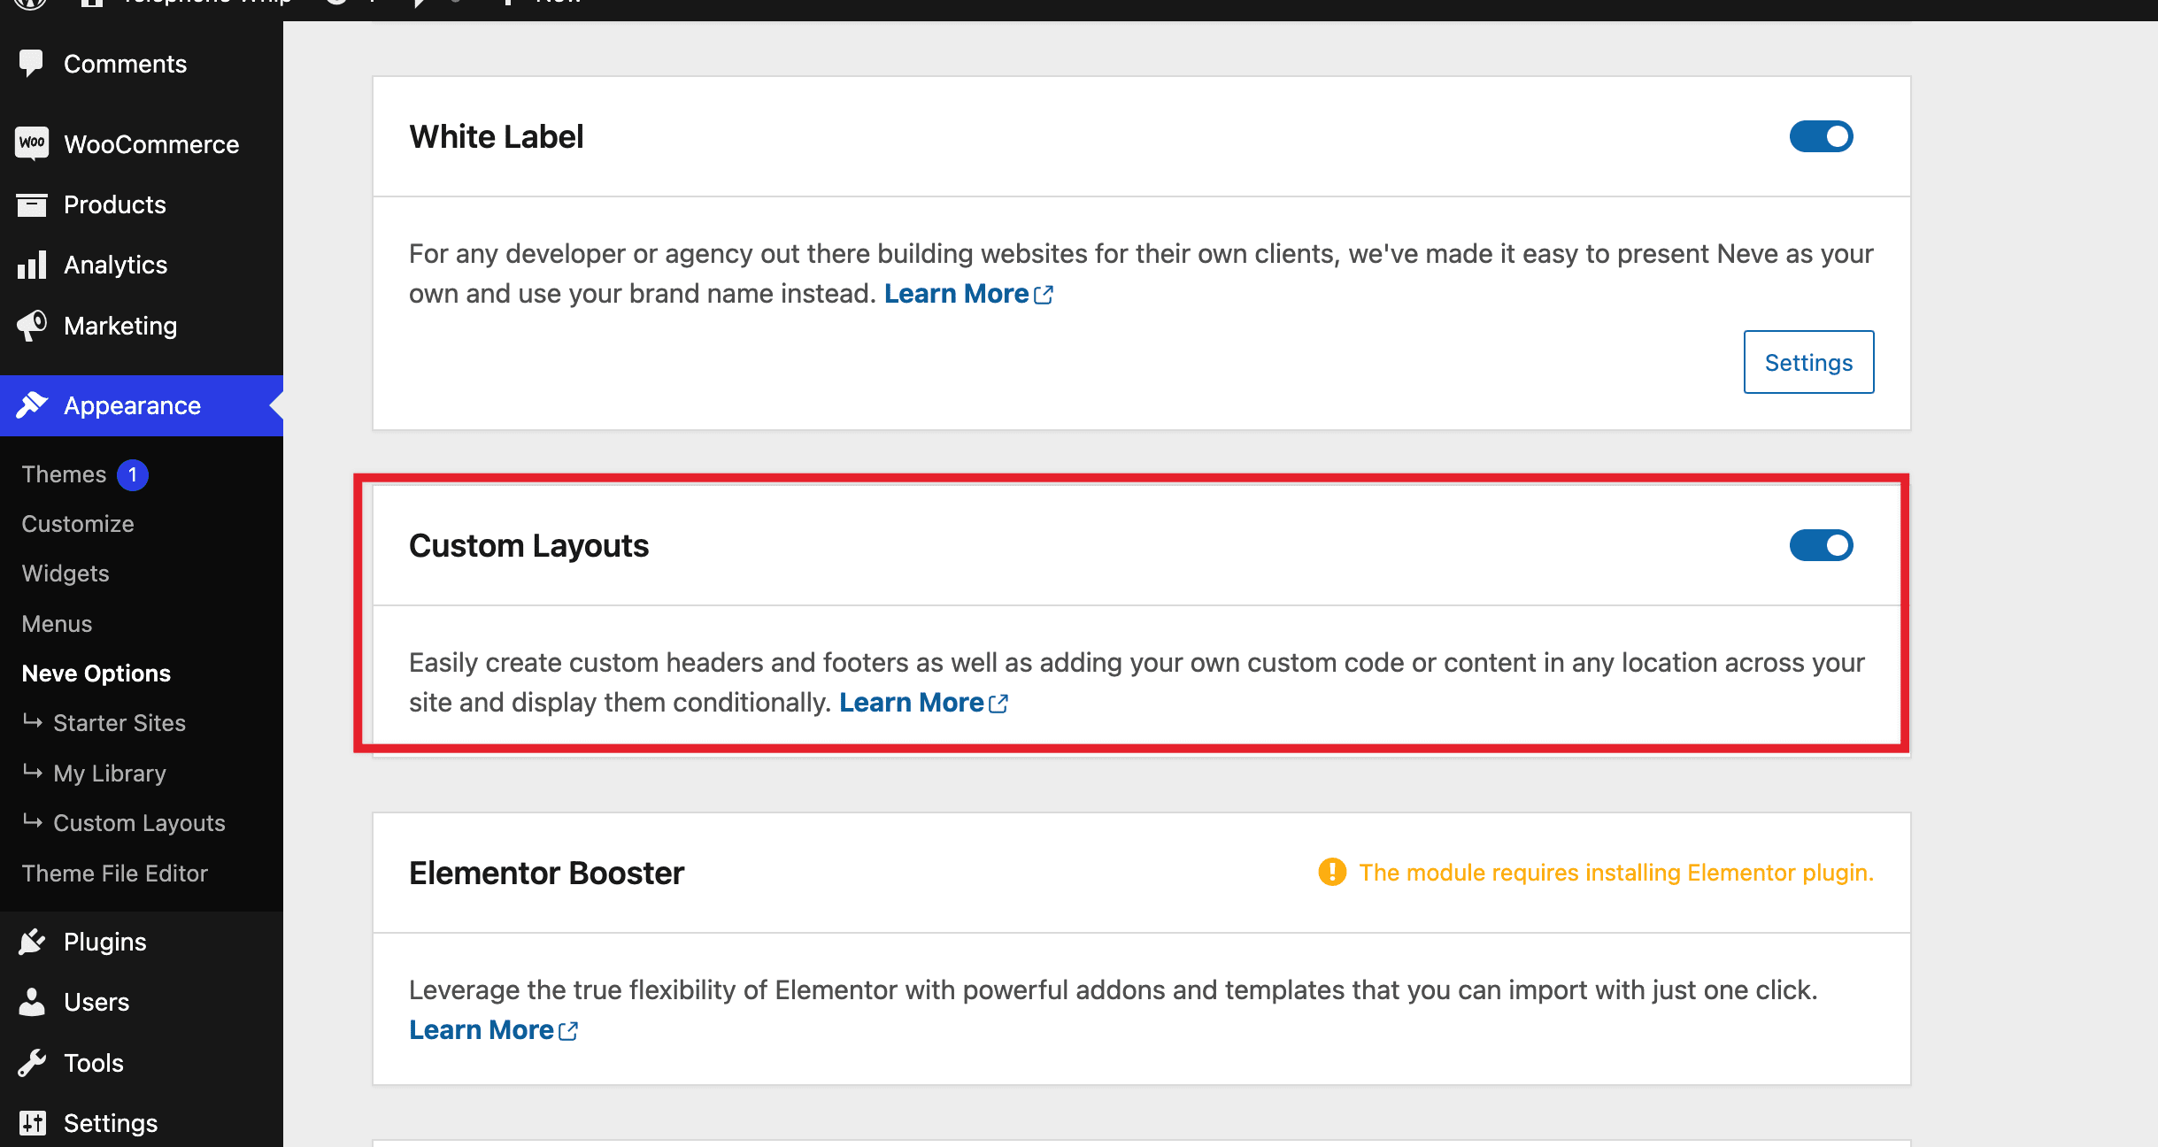The image size is (2158, 1147).
Task: Click the White Label Settings button
Action: click(x=1808, y=362)
